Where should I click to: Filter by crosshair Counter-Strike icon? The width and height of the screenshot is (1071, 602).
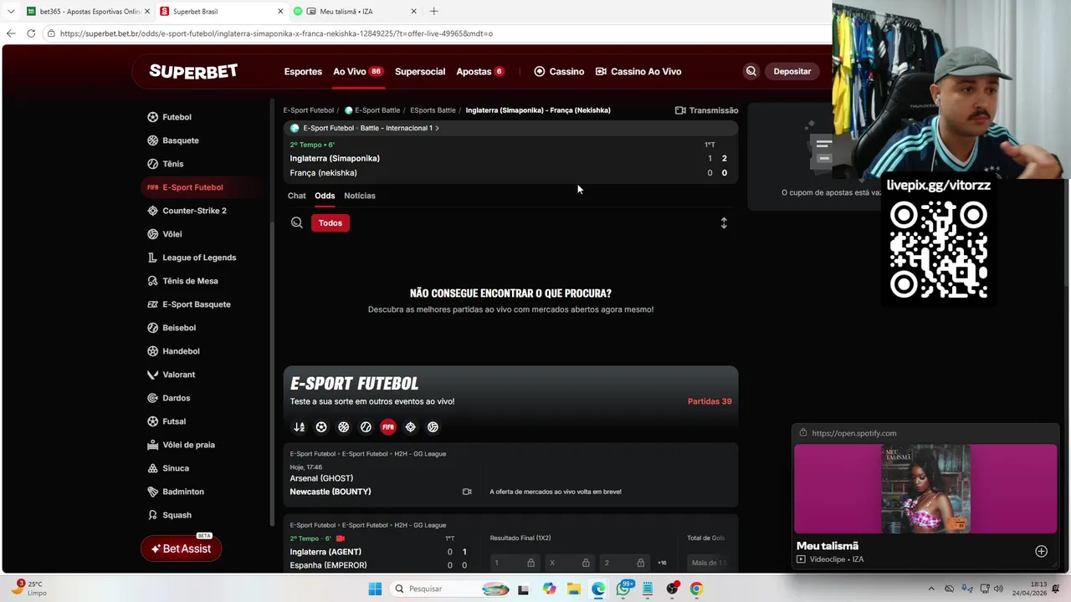(x=410, y=427)
